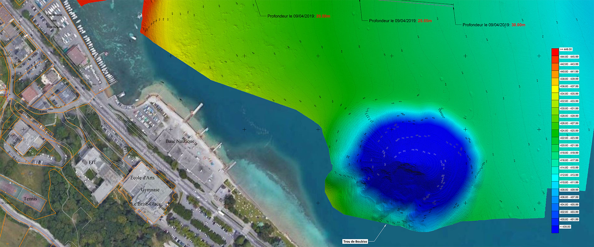594x247 pixels.
Task: Click depth annotation ending 20.00m
Action: click(299, 16)
